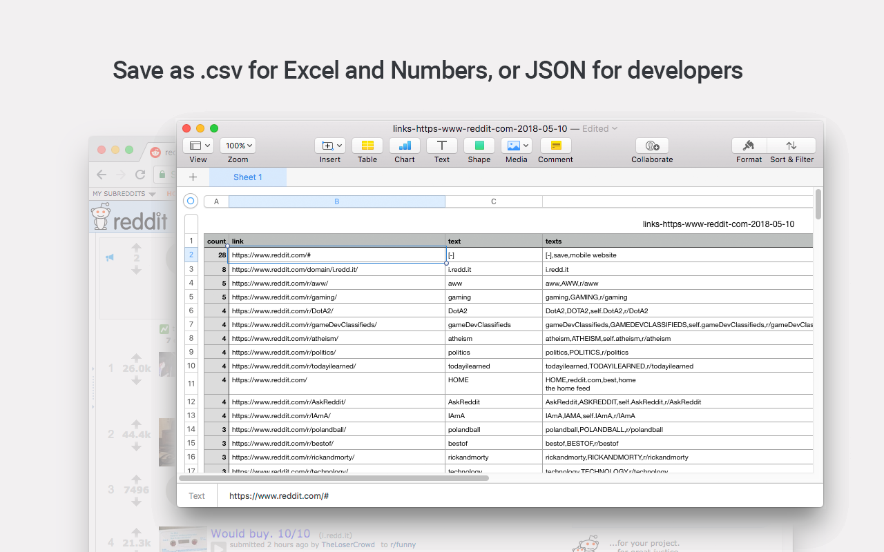
Task: Click the vertical scrollbar in Numbers
Action: 818,204
